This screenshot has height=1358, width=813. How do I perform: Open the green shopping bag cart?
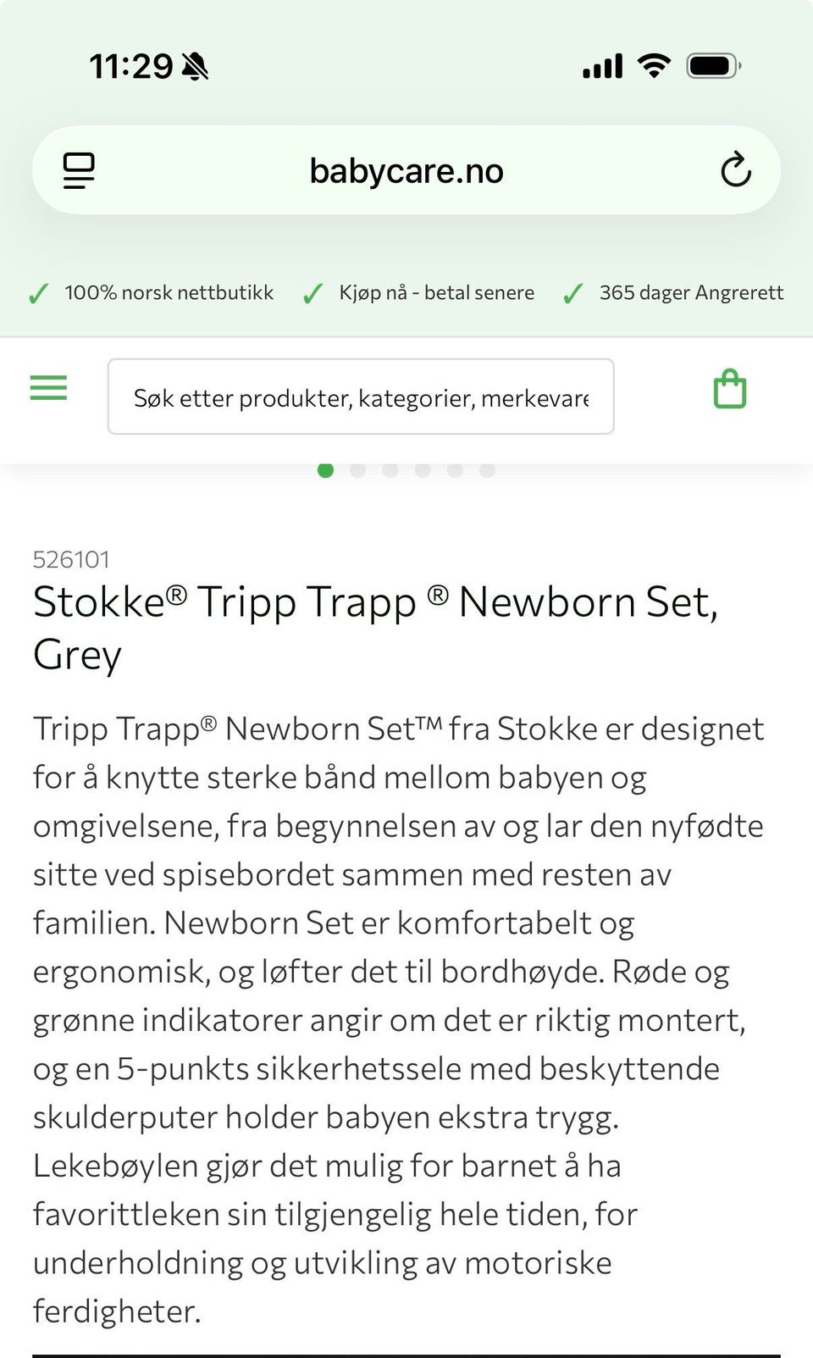[x=729, y=390]
